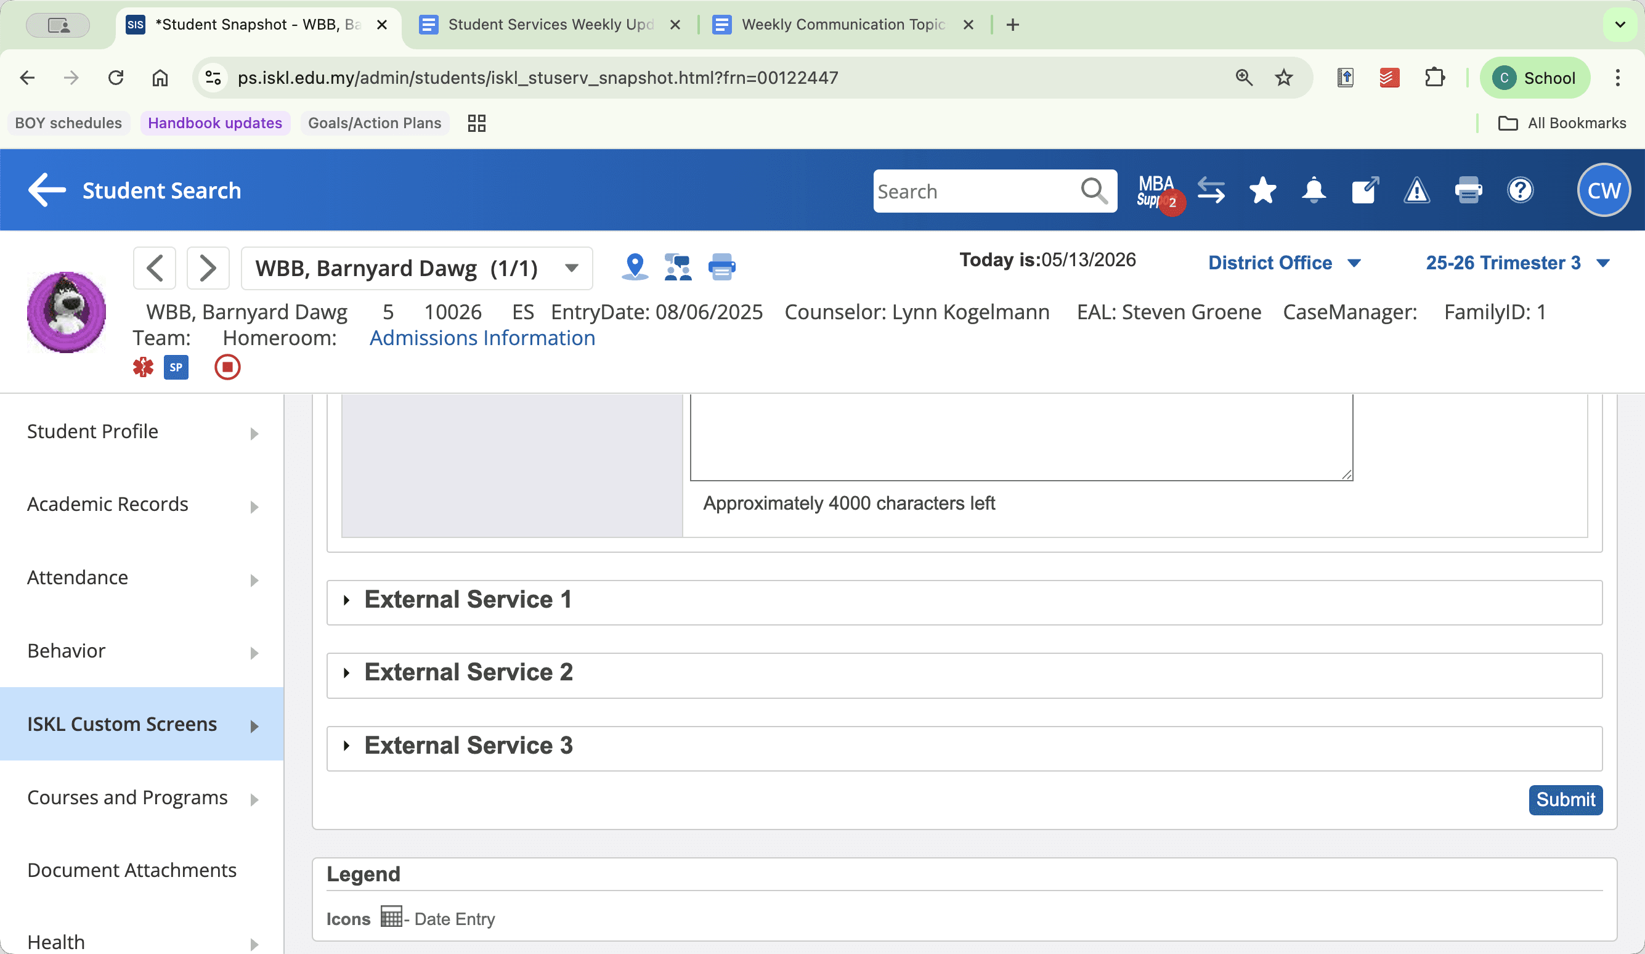
Task: Open Courses and Programs sidebar menu
Action: click(x=142, y=797)
